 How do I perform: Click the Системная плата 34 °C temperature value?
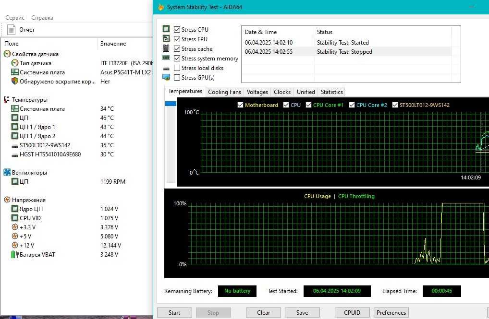(107, 109)
